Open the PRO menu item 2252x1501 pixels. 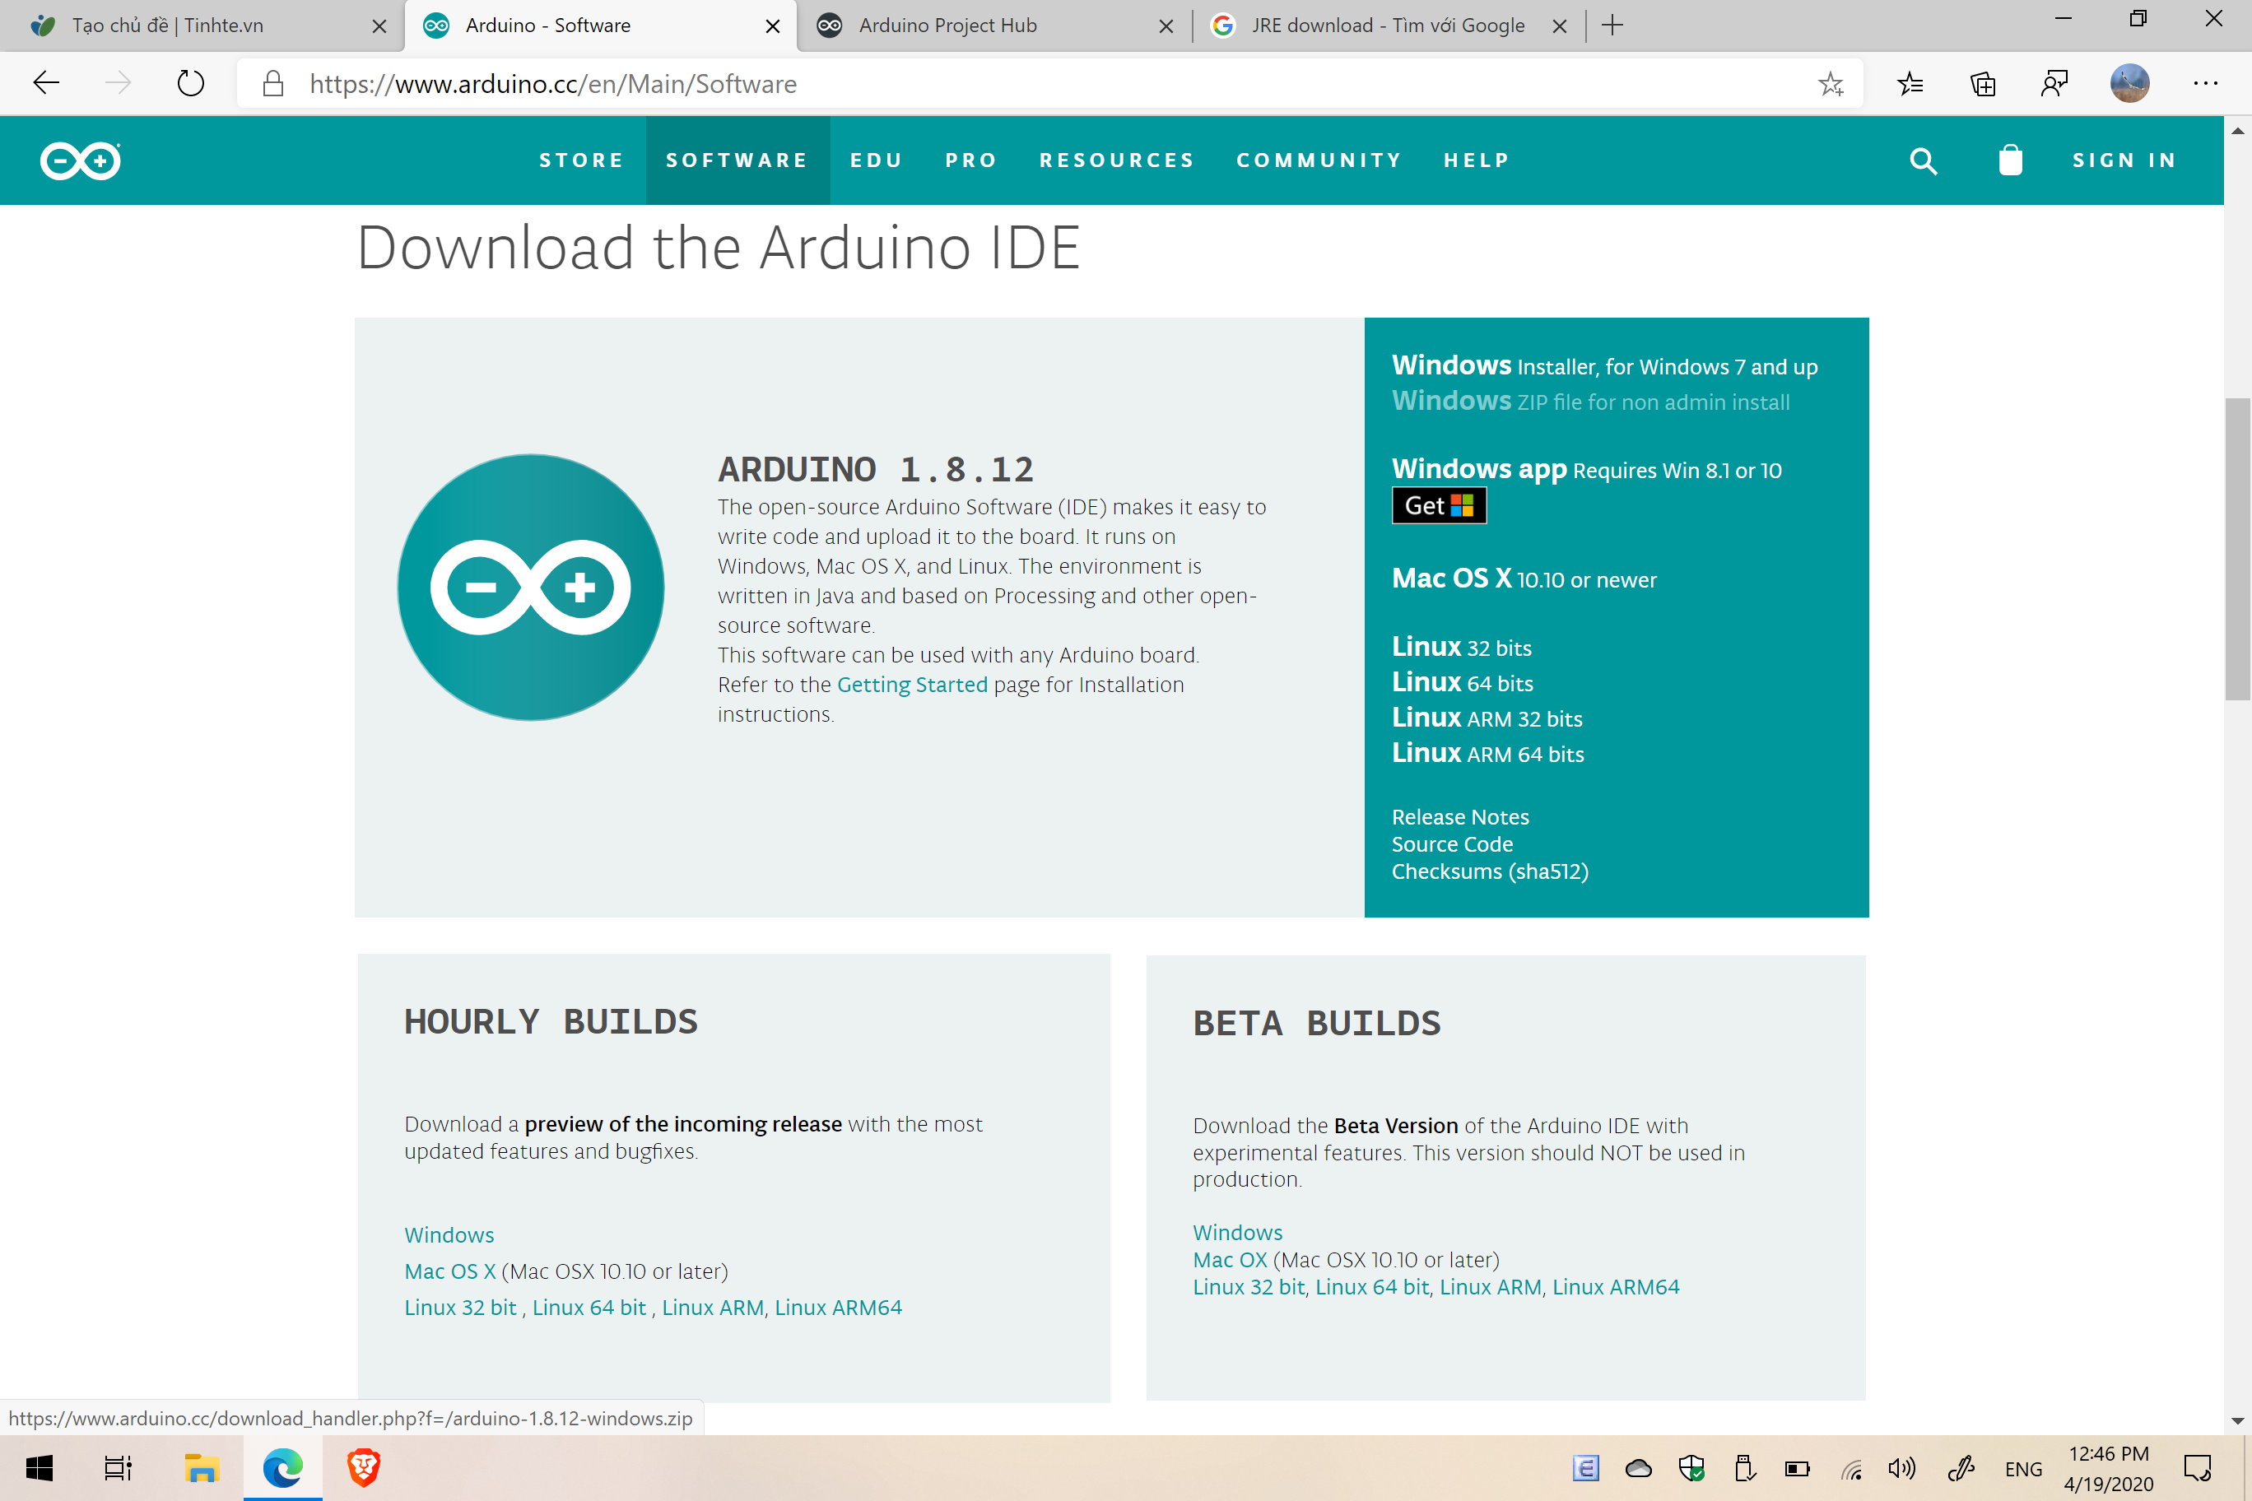click(971, 160)
